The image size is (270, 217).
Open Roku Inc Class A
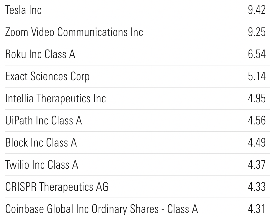coord(40,54)
